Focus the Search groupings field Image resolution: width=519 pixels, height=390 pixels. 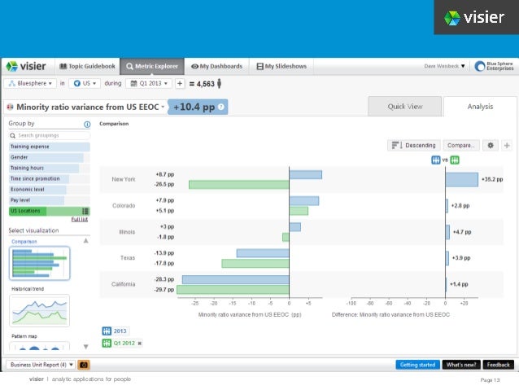(50, 135)
